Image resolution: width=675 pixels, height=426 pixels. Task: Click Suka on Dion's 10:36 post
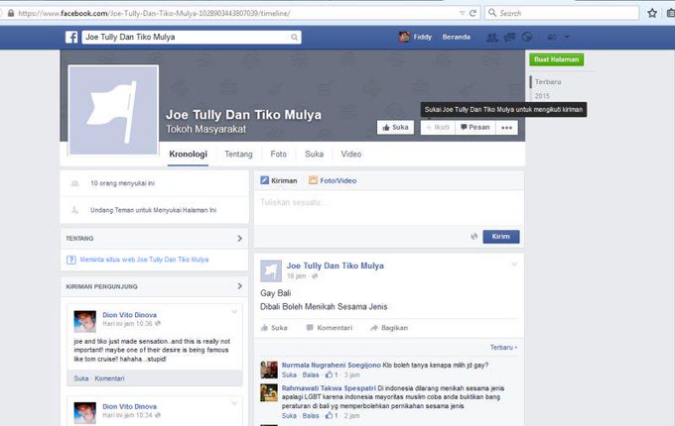point(81,378)
